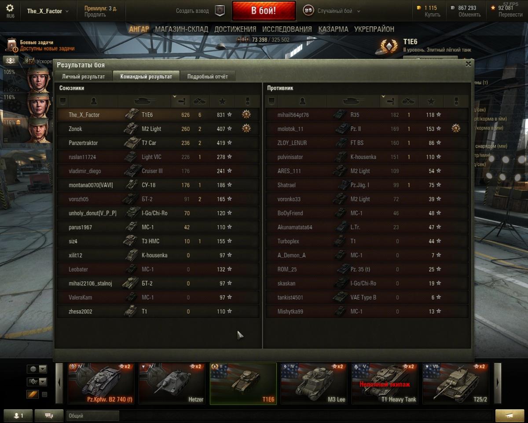Click the red В бой! button
This screenshot has height=423, width=528.
click(264, 11)
